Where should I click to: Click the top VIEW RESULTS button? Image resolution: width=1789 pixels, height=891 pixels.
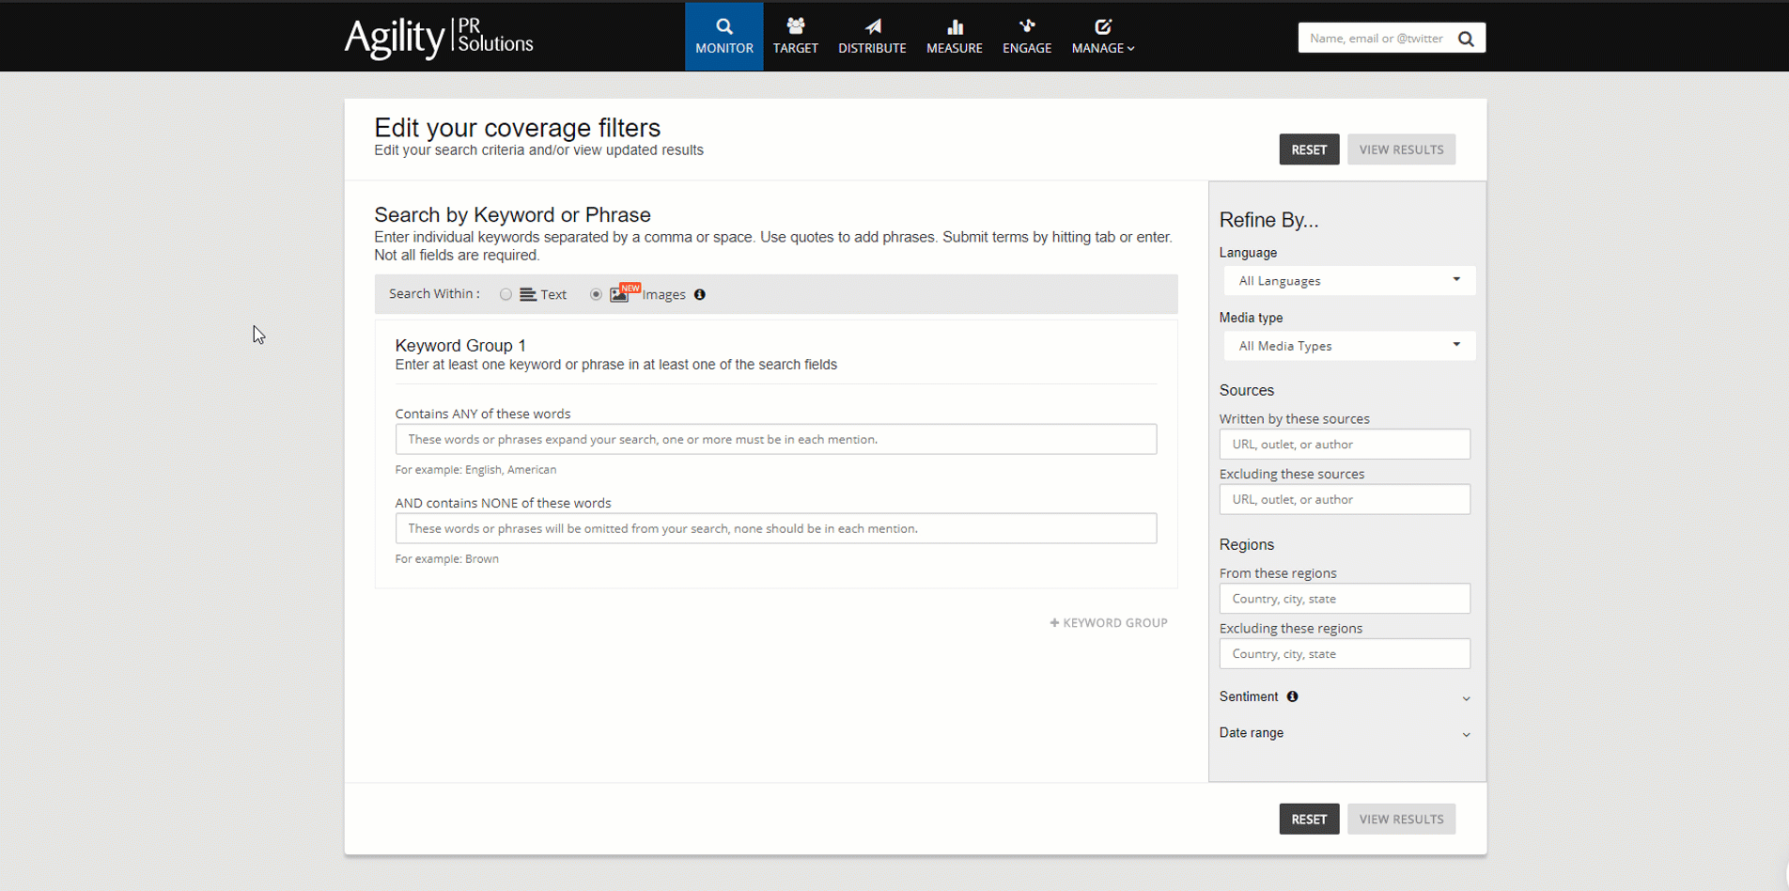(x=1401, y=149)
